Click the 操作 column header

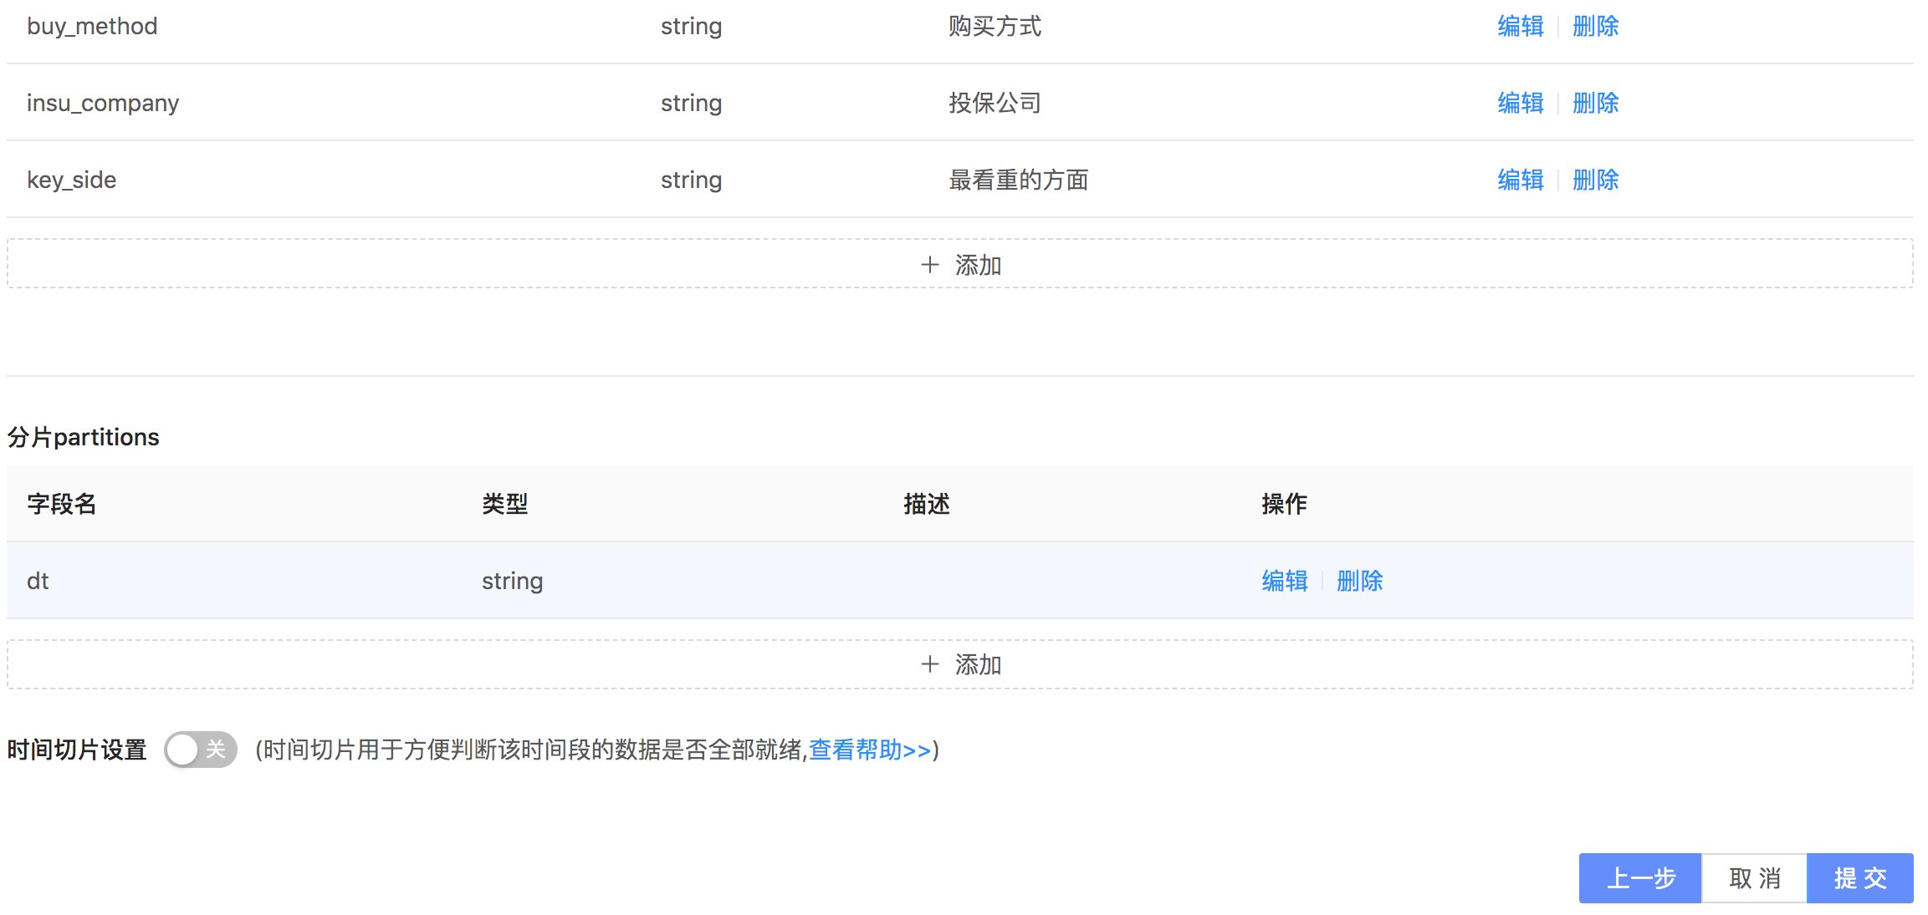pyautogui.click(x=1284, y=504)
